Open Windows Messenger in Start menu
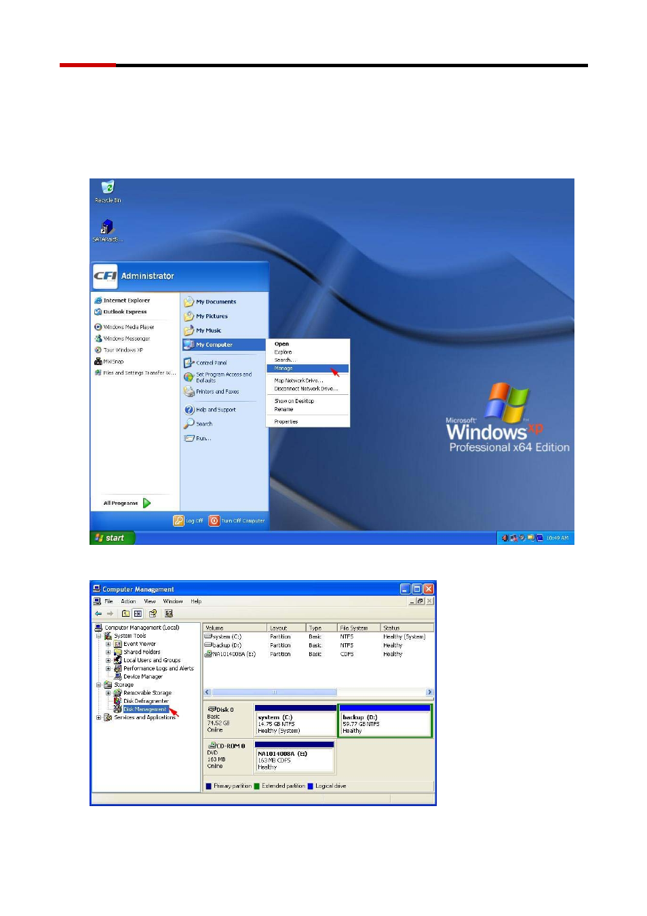647x916 pixels. (x=122, y=339)
